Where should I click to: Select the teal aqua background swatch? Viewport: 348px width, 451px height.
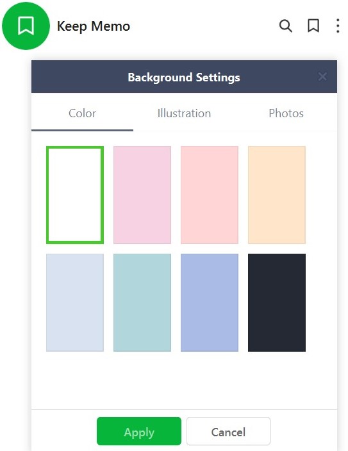pyautogui.click(x=142, y=302)
